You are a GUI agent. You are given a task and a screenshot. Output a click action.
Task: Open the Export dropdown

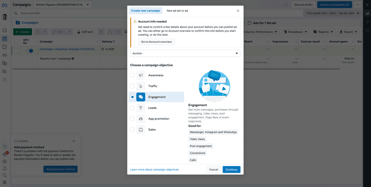tap(349, 32)
